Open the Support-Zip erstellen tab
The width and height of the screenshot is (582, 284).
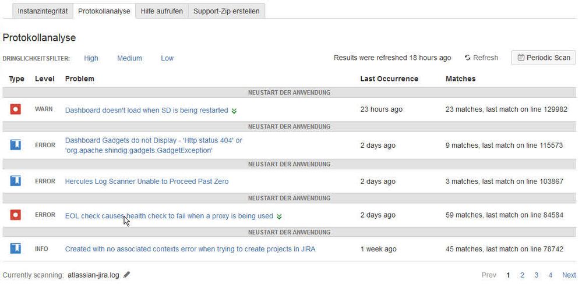(x=227, y=11)
